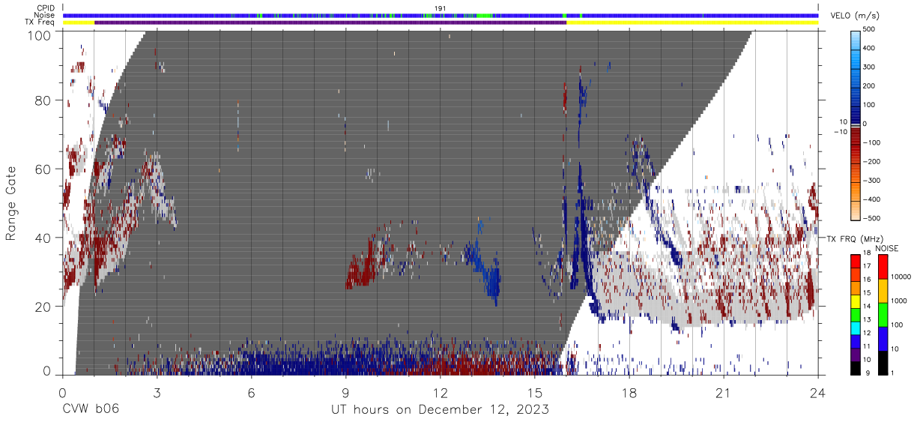
Task: Click the CPID value 191
Action: [441, 8]
